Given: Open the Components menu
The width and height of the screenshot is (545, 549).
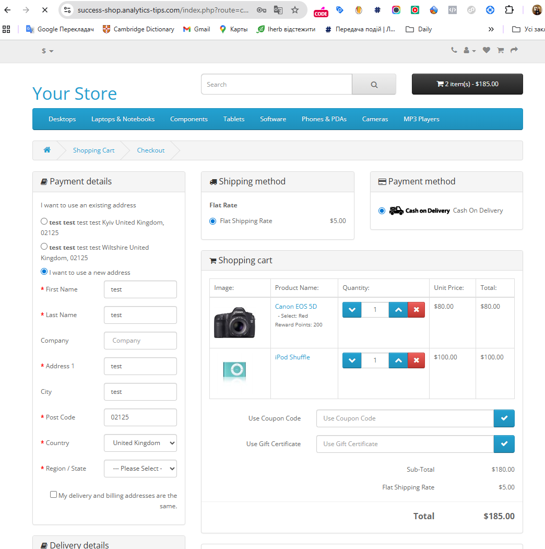Looking at the screenshot, I should [189, 119].
